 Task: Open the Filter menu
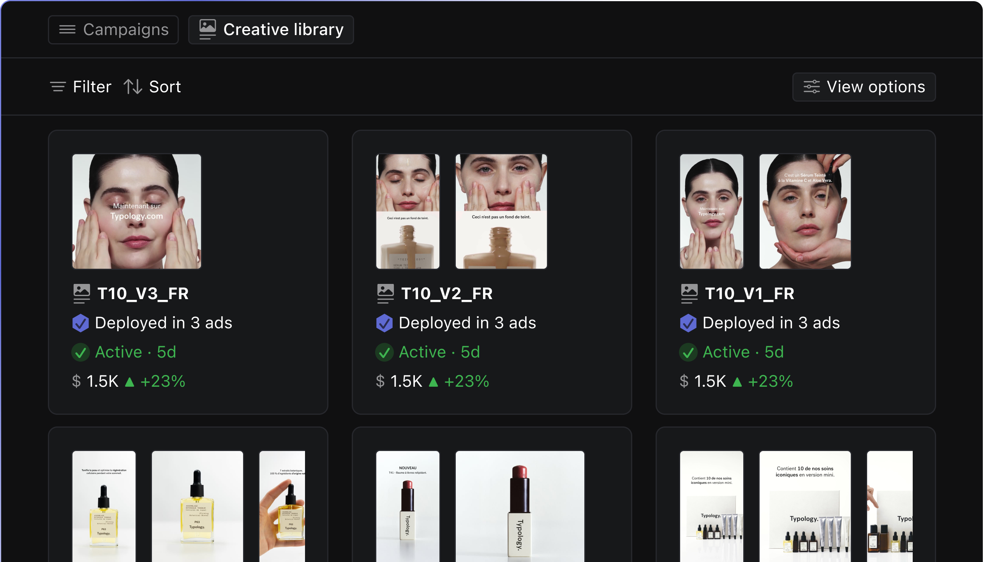click(81, 87)
